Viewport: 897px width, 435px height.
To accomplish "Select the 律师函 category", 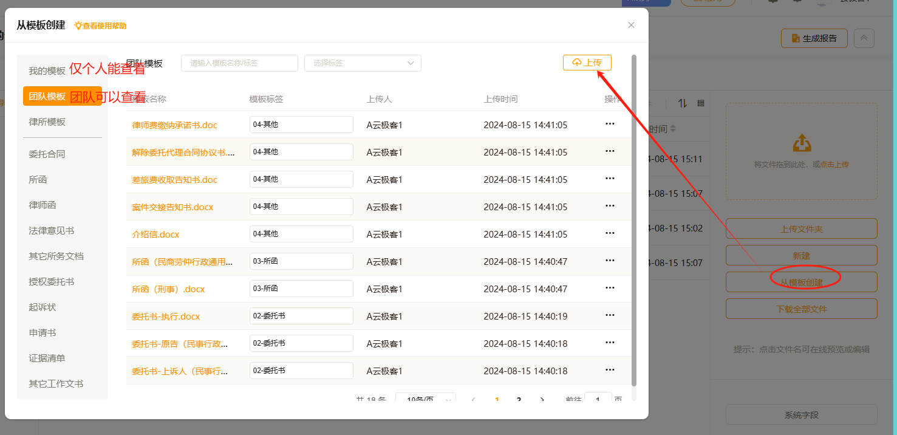I will (43, 205).
